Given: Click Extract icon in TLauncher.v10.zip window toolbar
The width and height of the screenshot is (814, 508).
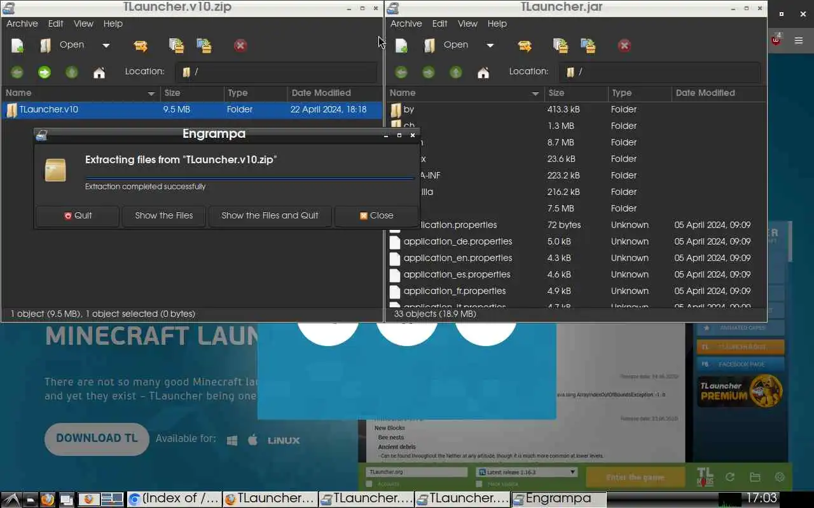Looking at the screenshot, I should click(x=141, y=46).
